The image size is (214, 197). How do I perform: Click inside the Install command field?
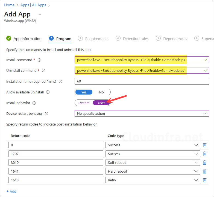(x=142, y=60)
